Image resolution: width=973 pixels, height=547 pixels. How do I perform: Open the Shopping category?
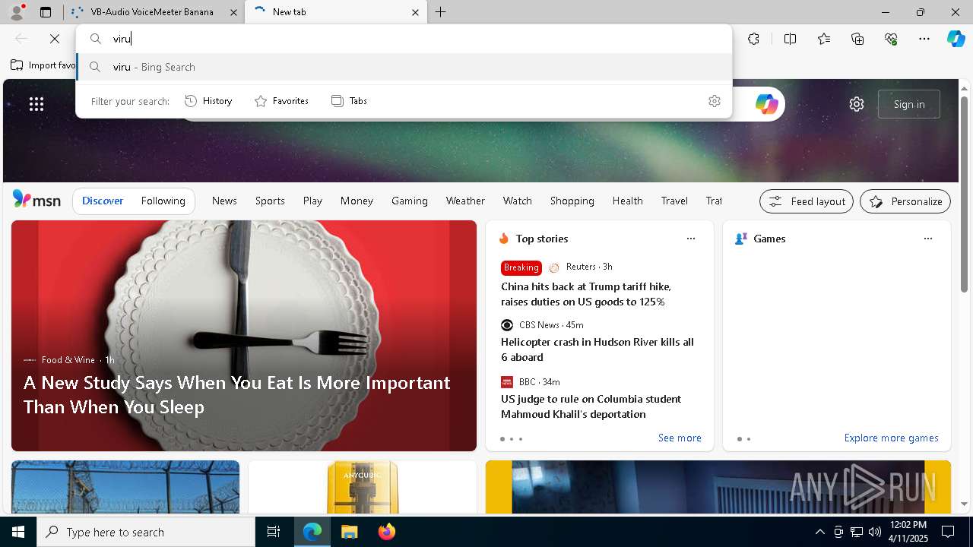coord(572,201)
